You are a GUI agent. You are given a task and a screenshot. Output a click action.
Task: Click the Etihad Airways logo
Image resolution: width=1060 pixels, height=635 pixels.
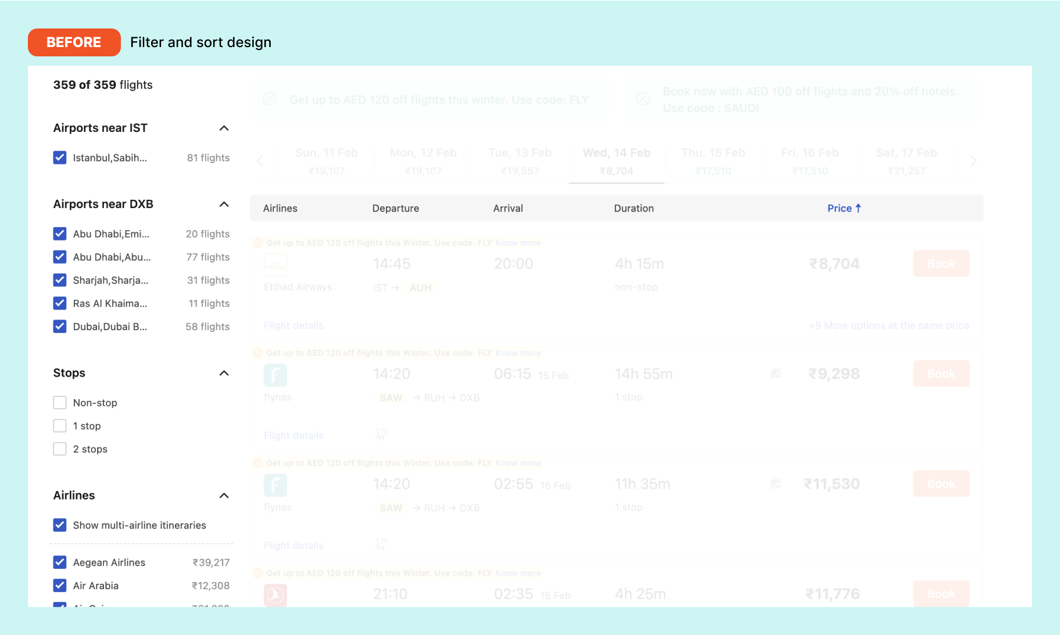(x=275, y=265)
